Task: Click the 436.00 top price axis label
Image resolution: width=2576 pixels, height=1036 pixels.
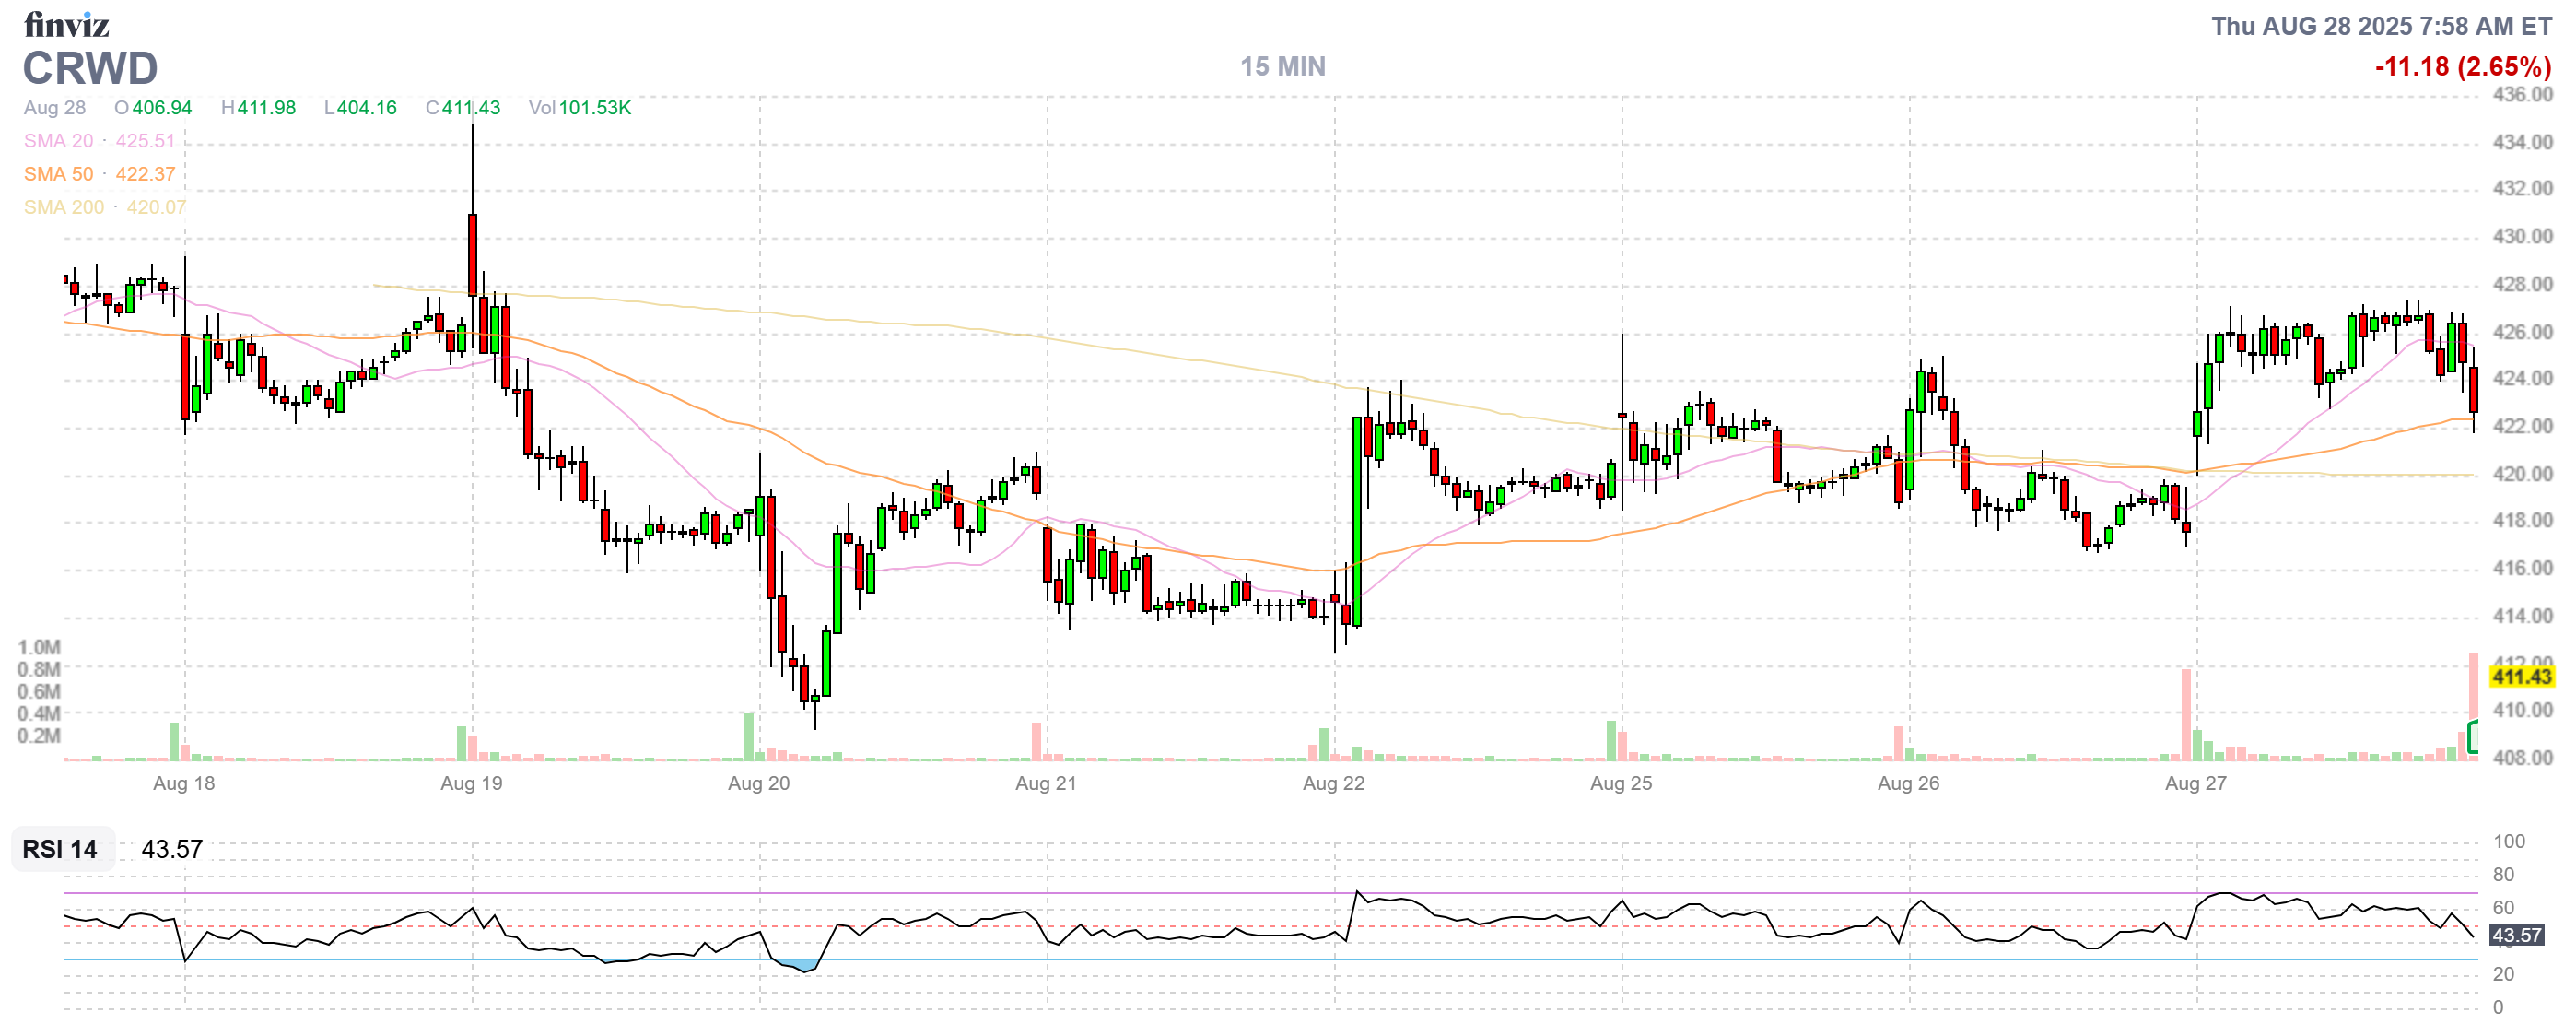Action: coord(2522,95)
